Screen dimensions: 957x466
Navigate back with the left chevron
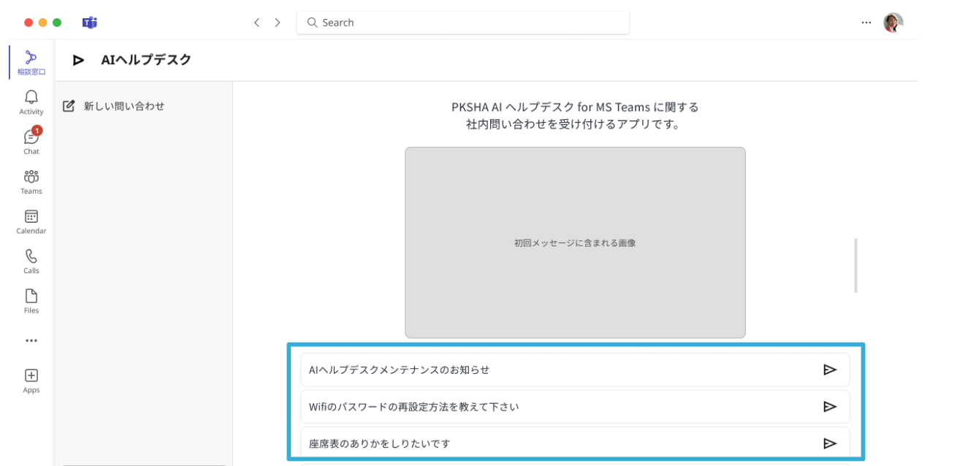click(256, 23)
